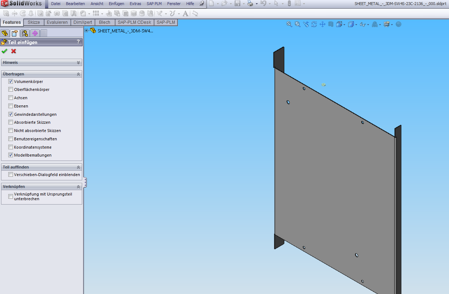Click the Zoom to Fit magnifier icon
Viewport: 449px width, 294px height.
pyautogui.click(x=289, y=24)
